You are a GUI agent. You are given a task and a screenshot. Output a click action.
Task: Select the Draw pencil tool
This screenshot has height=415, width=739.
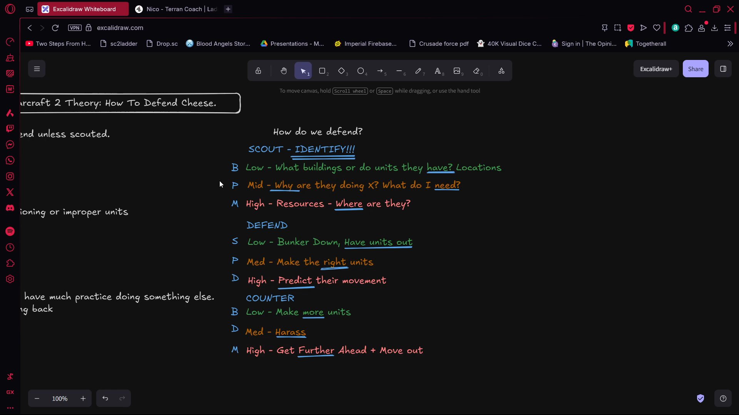(x=418, y=71)
